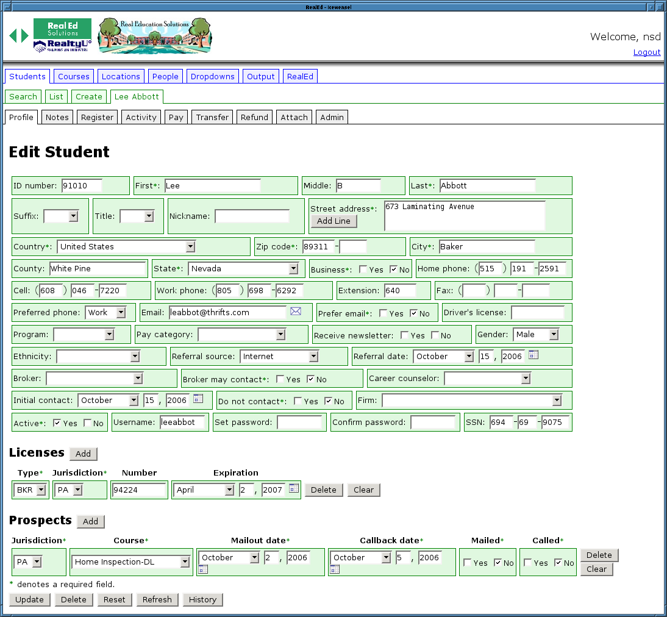
Task: Click the Logout link
Action: click(x=646, y=52)
